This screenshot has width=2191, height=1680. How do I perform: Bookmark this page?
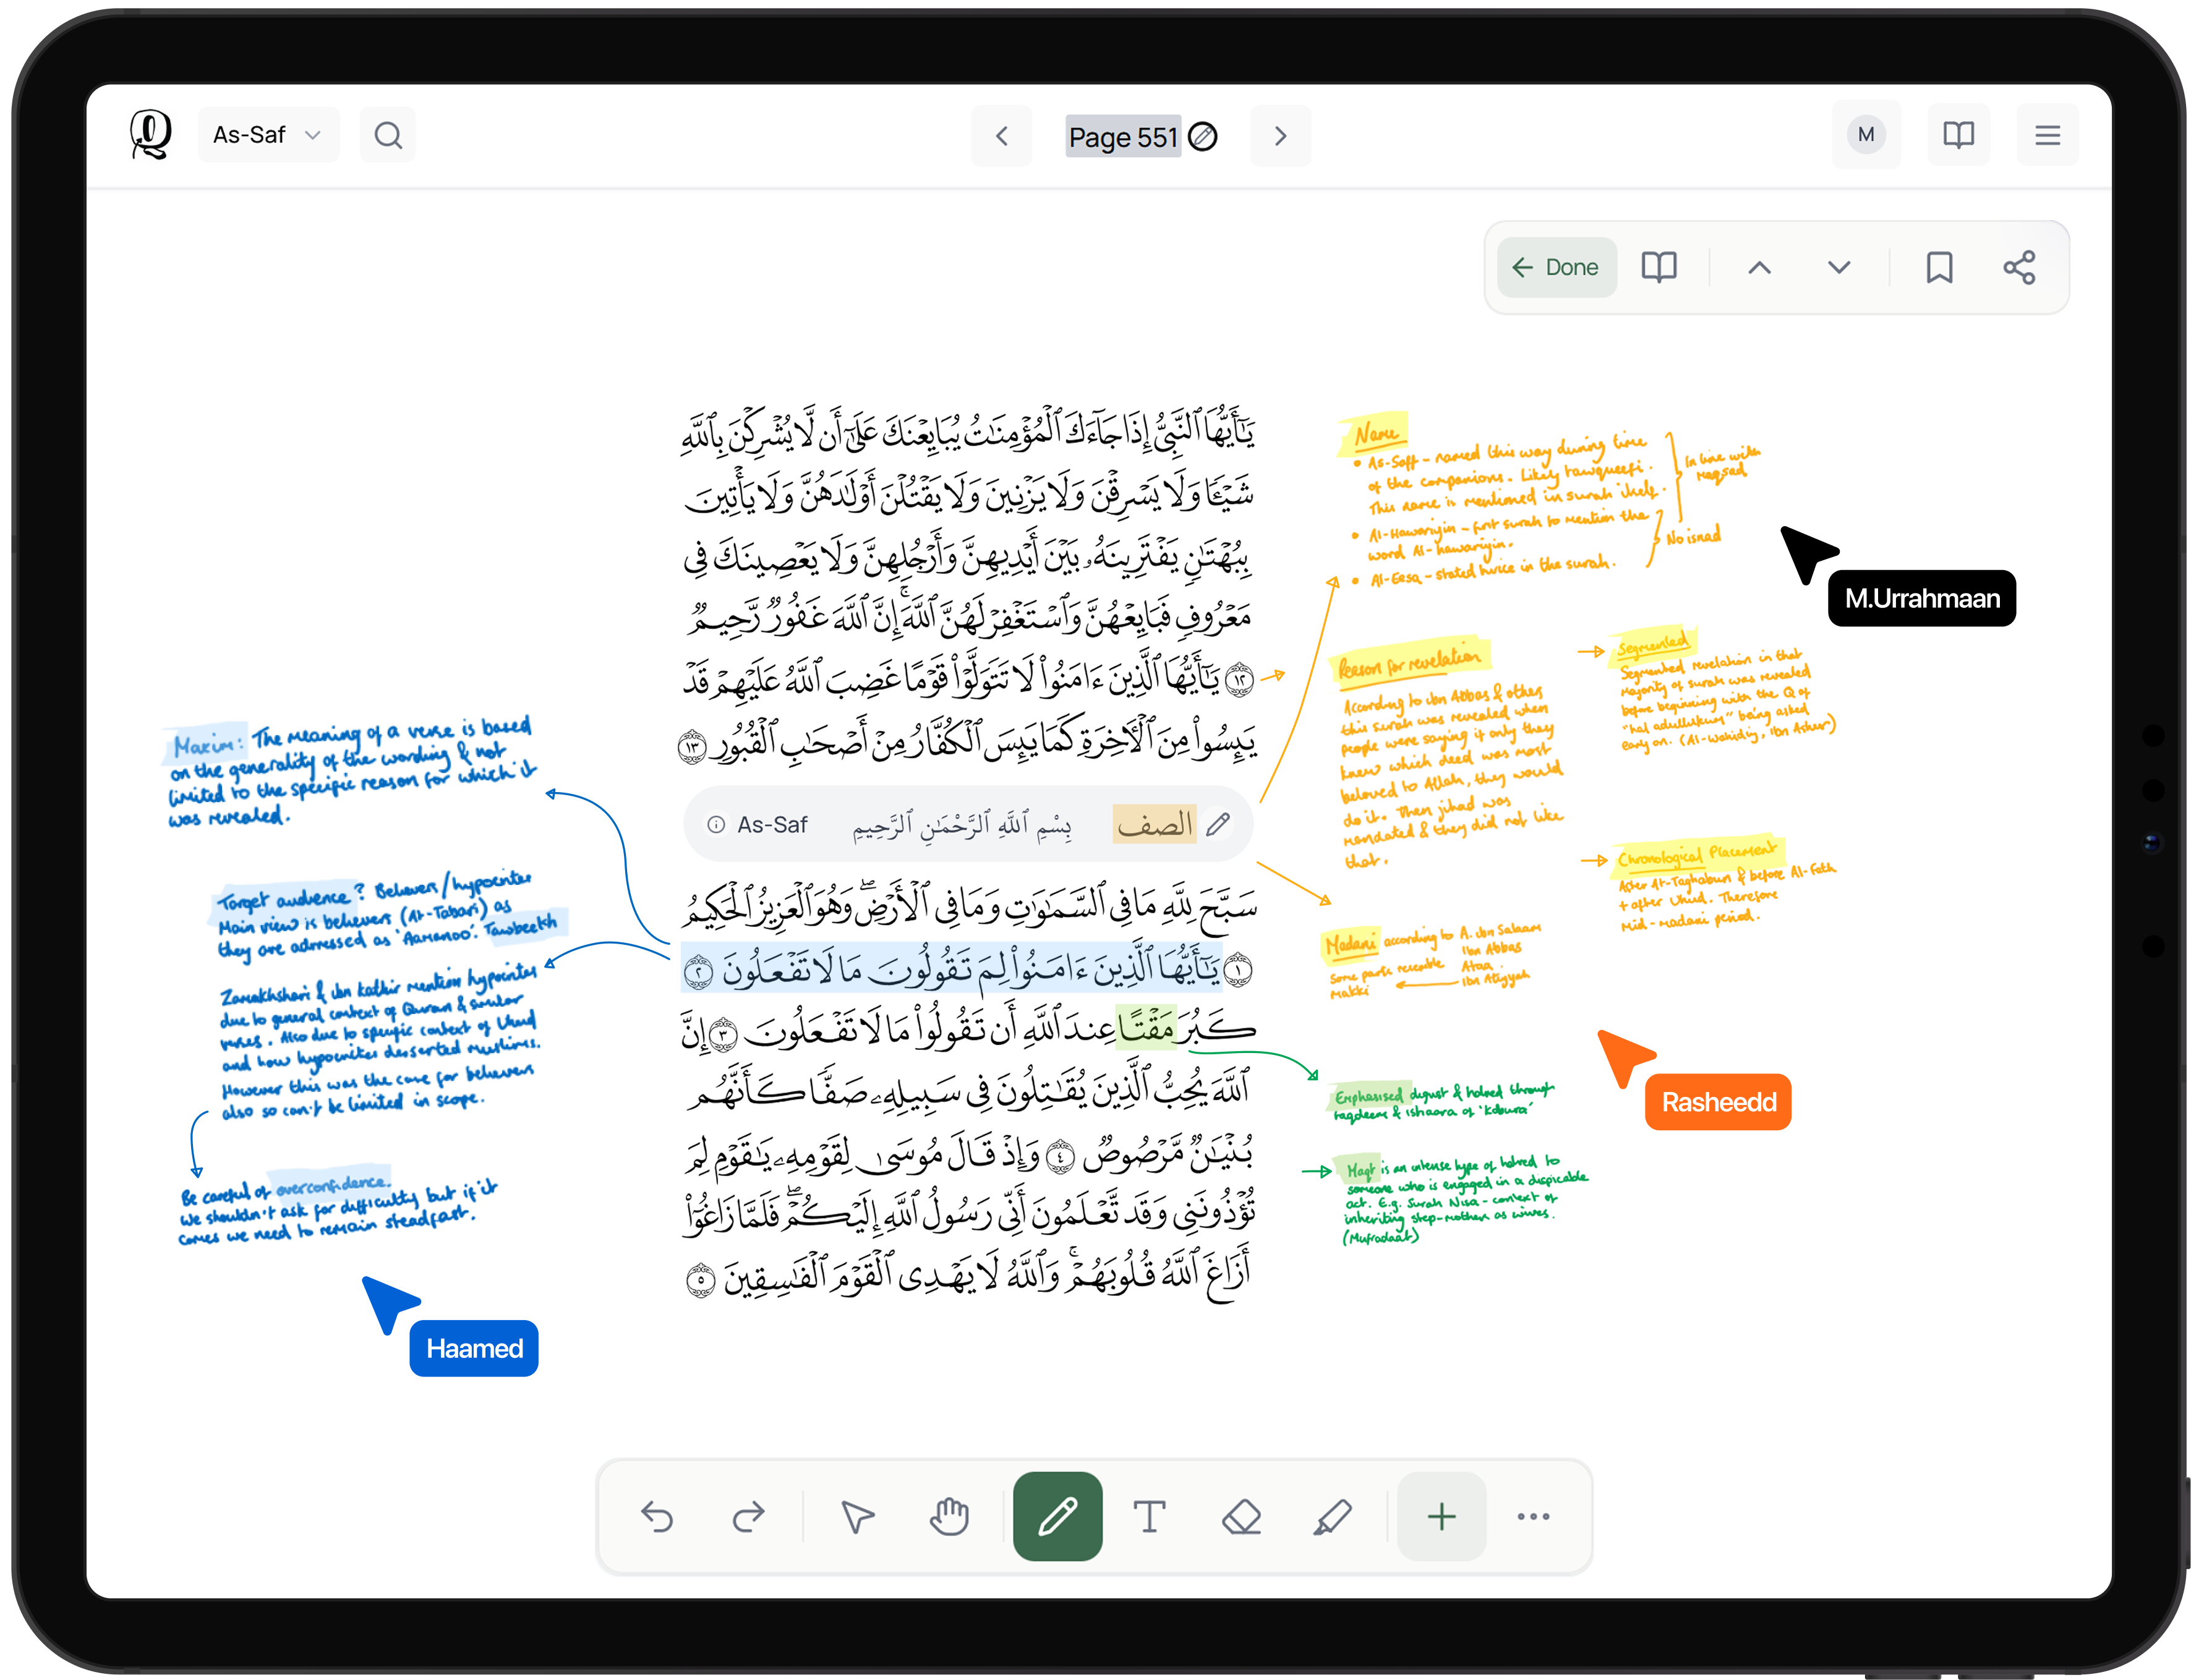point(1939,267)
